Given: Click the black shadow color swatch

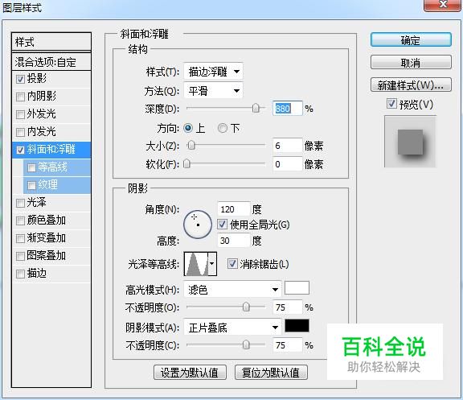Looking at the screenshot, I should point(297,325).
